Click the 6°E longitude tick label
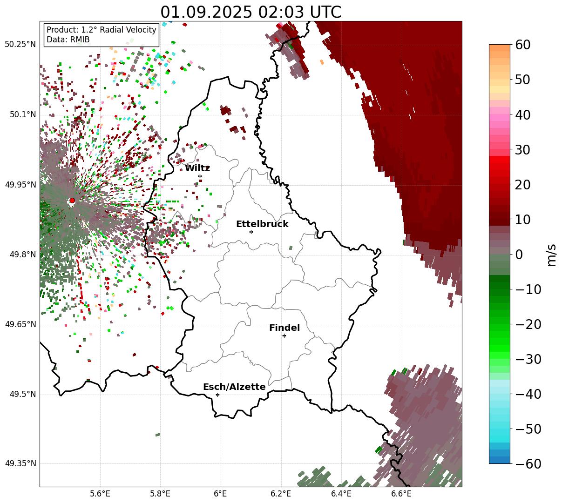Image resolution: width=562 pixels, height=503 pixels. [x=220, y=494]
